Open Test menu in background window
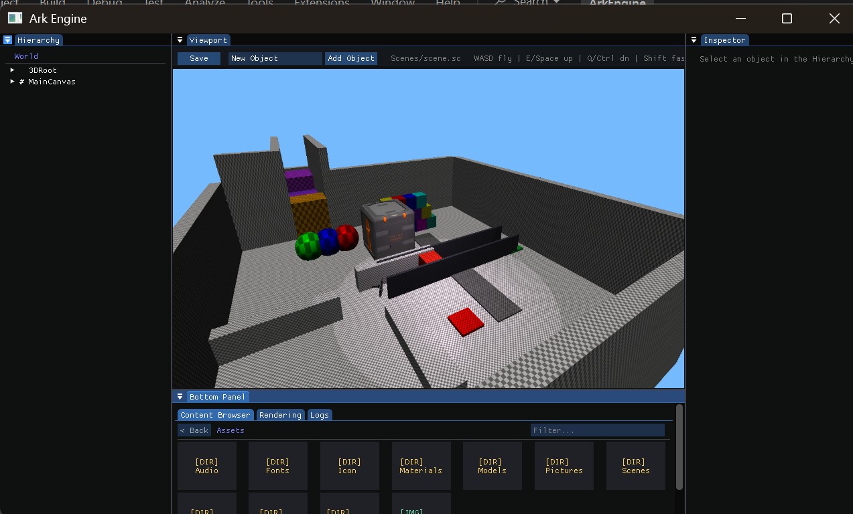Image resolution: width=853 pixels, height=514 pixels. (153, 3)
